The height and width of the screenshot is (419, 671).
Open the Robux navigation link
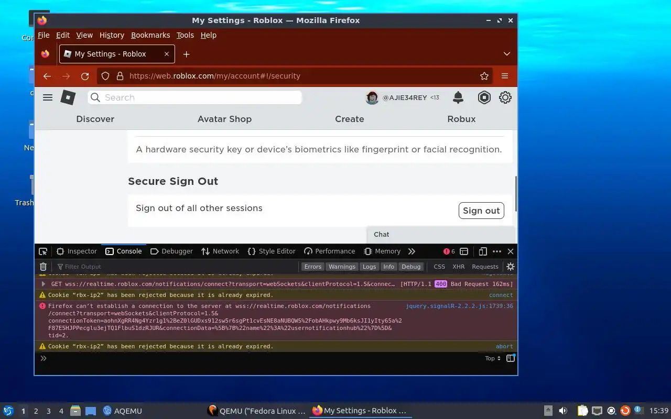click(461, 119)
